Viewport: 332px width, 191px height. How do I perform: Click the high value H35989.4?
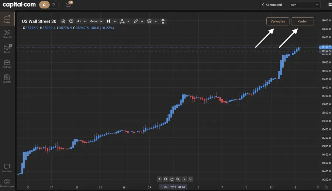(x=48, y=28)
